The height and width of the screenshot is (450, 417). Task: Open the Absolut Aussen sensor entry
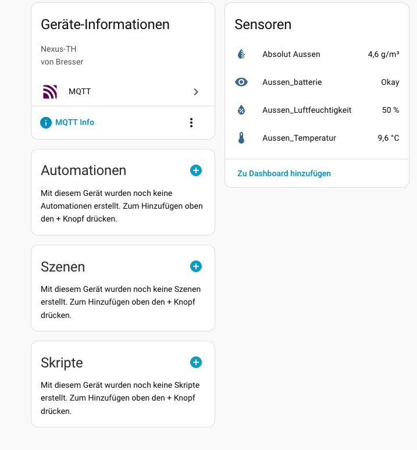click(291, 54)
